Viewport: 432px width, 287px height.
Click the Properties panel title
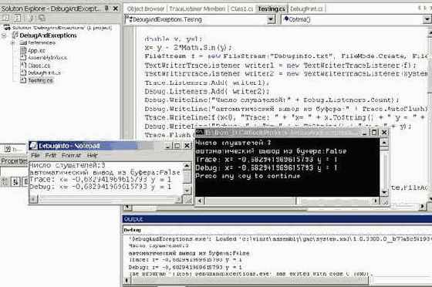pyautogui.click(x=14, y=160)
